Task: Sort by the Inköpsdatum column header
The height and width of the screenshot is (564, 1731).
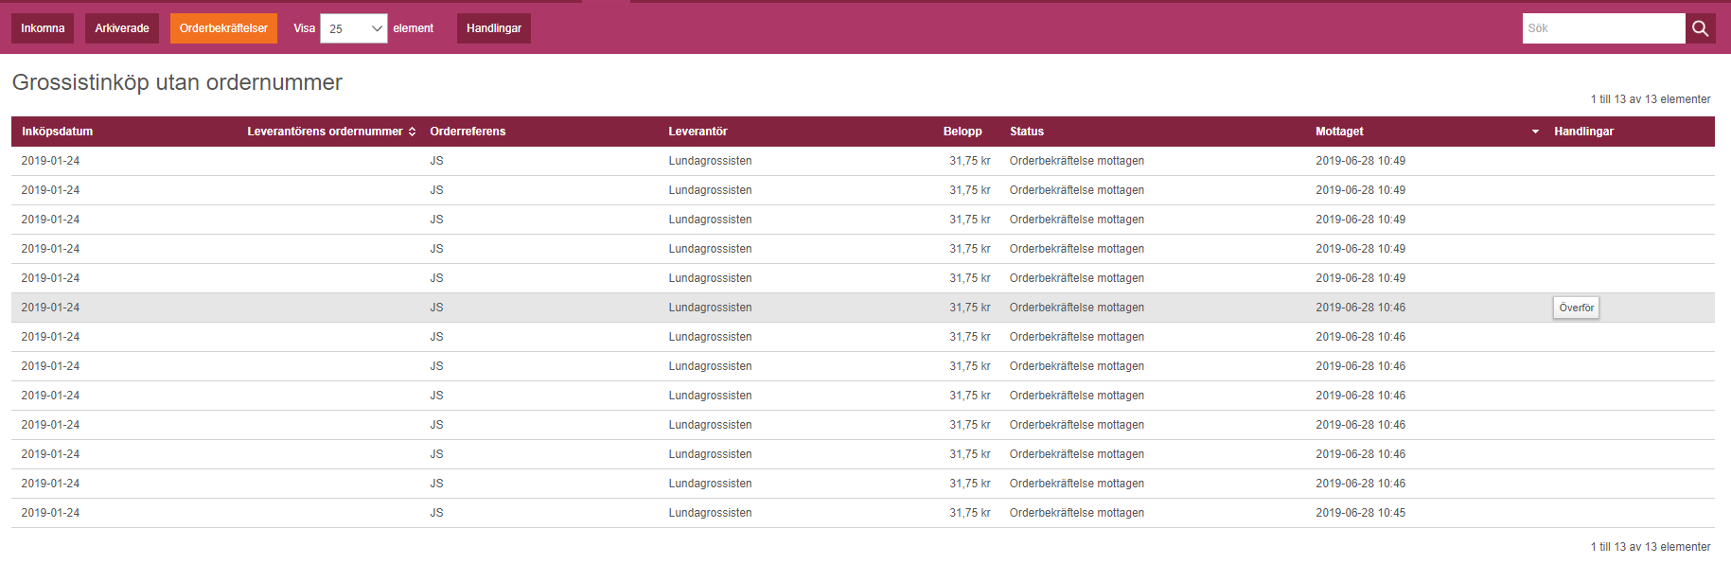Action: tap(58, 132)
